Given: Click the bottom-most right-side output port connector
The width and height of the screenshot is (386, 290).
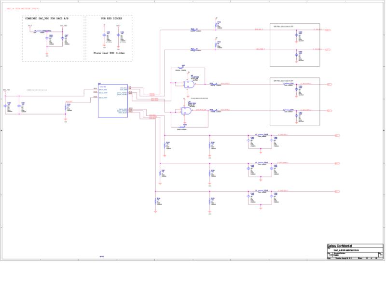Looking at the screenshot, I should [x=337, y=191].
